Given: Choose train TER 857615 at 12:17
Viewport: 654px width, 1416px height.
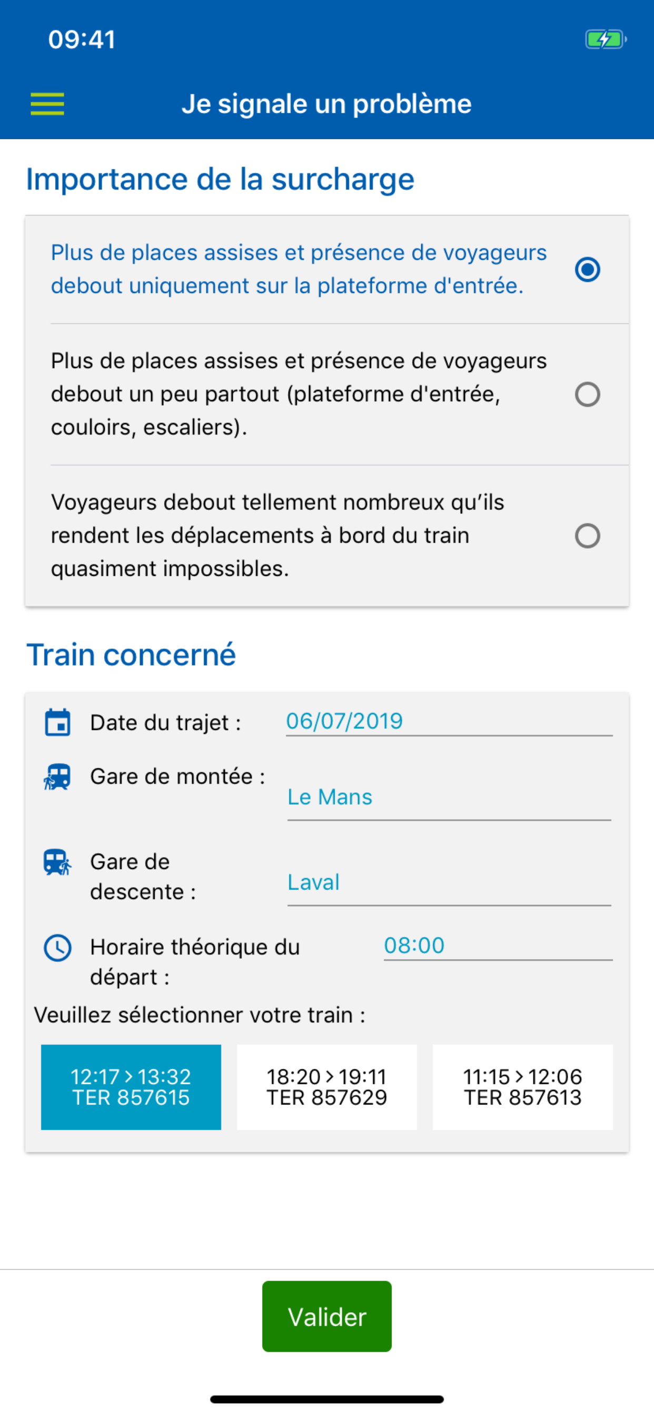Looking at the screenshot, I should (x=131, y=1087).
